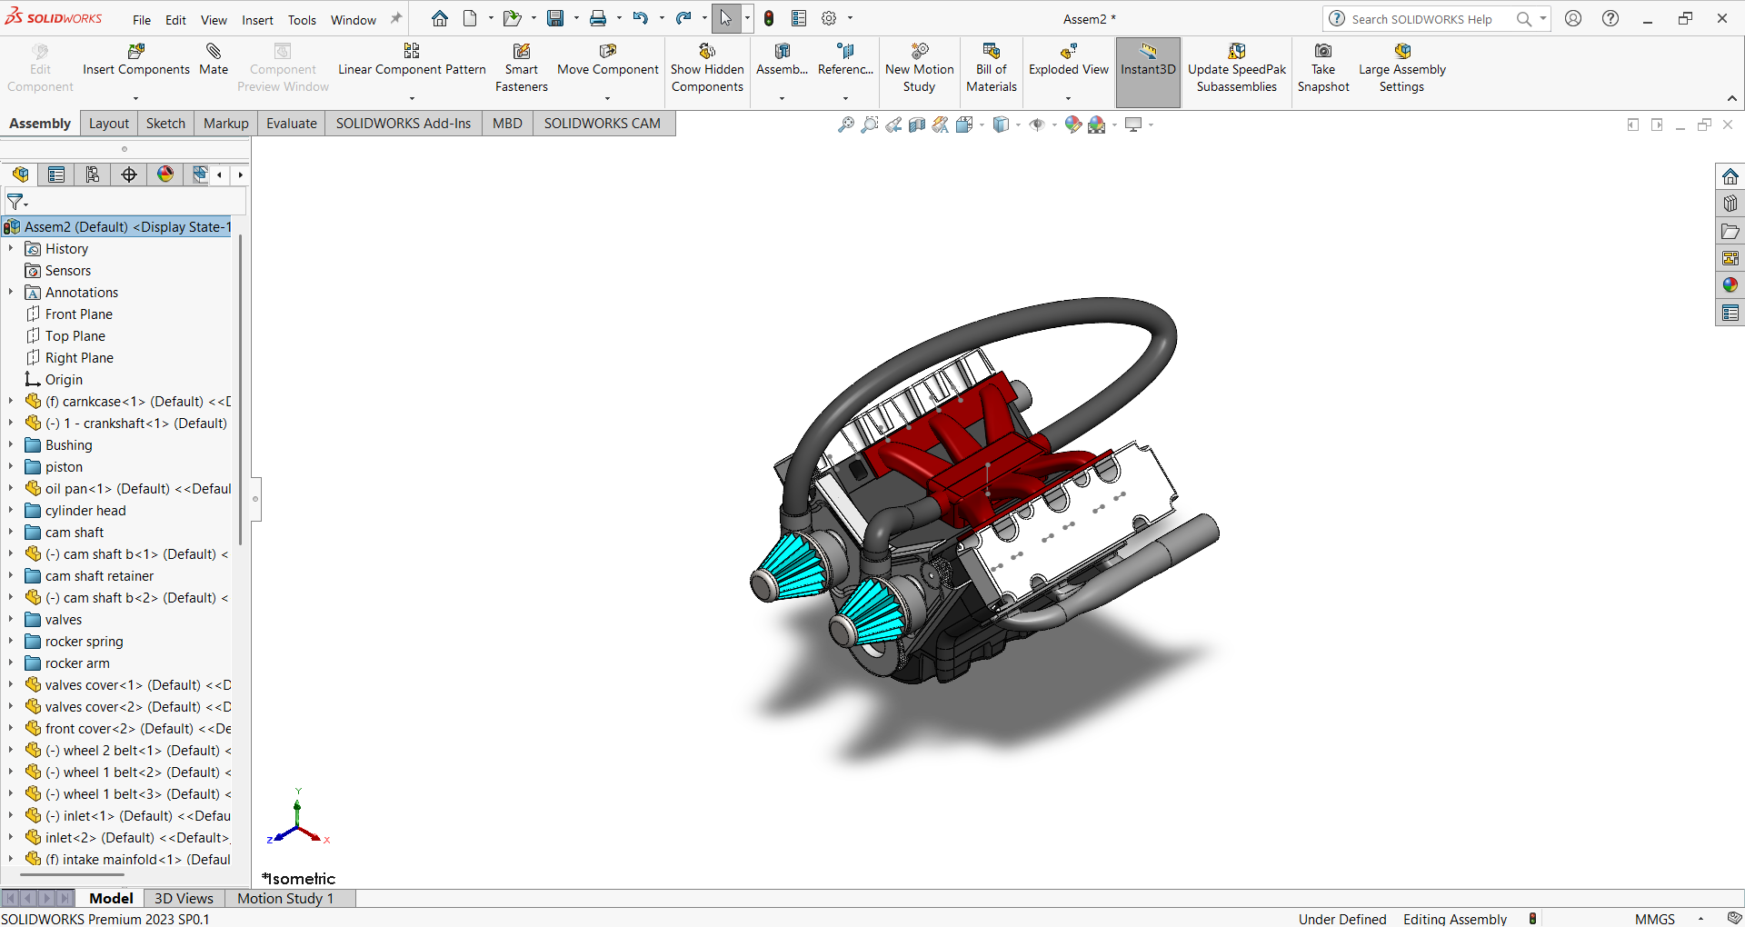Open Large Assembly Settings
This screenshot has height=927, width=1745.
coord(1401,52)
